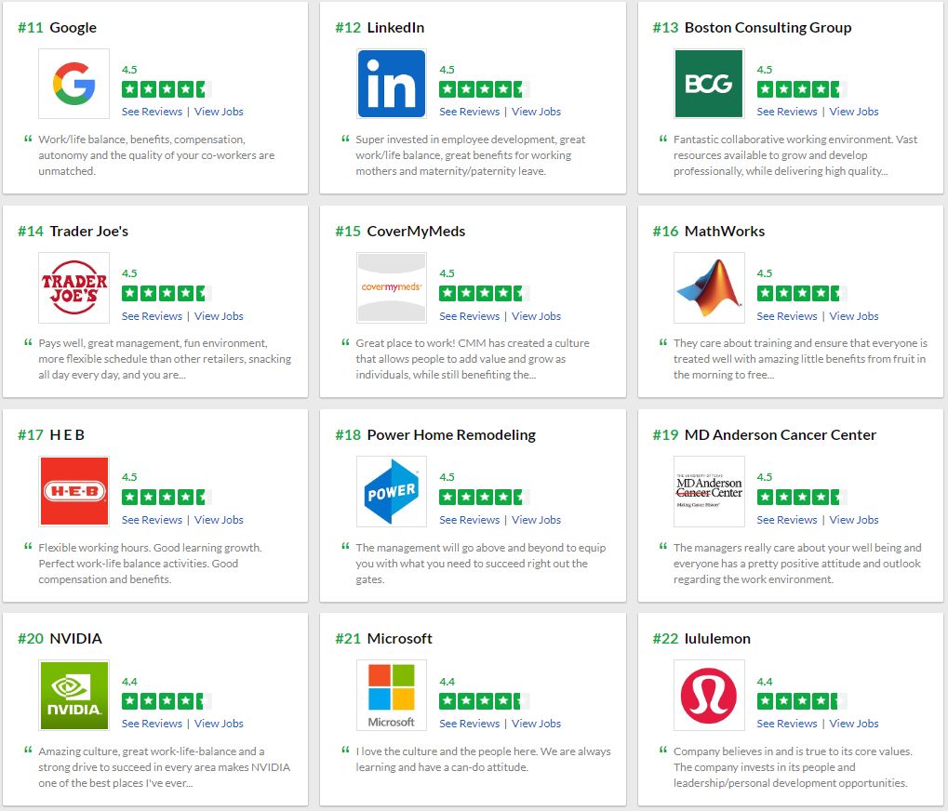Viewport: 948px width, 811px height.
Task: Click the #15 CoverMyMeds heading
Action: point(400,231)
